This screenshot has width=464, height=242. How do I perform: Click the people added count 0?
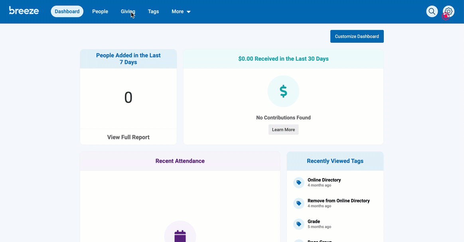pos(128,97)
